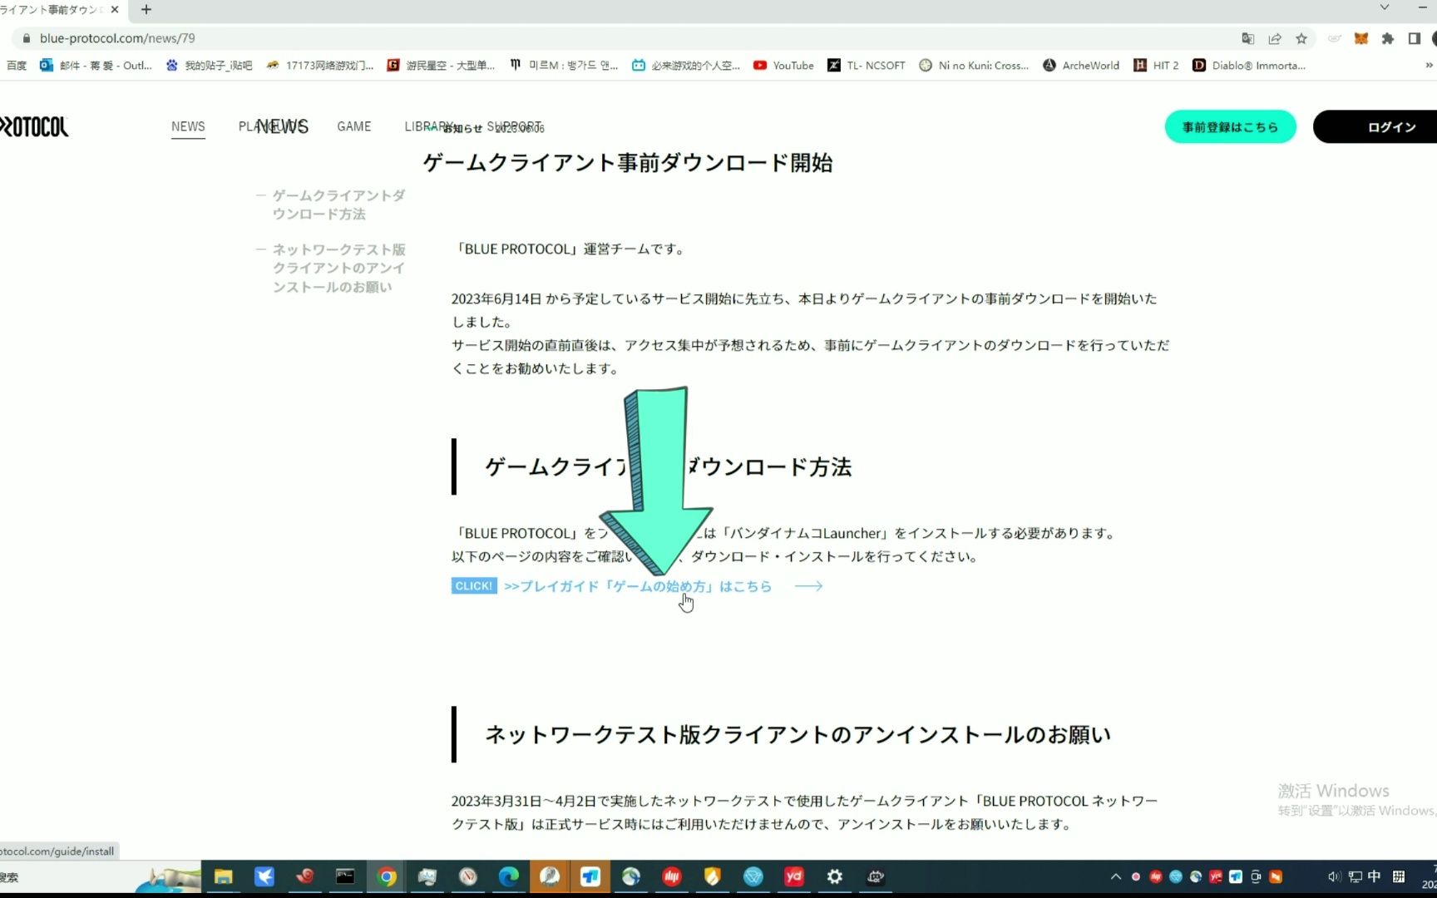
Task: Open the ArcheWorld bookmark
Action: coord(1081,65)
